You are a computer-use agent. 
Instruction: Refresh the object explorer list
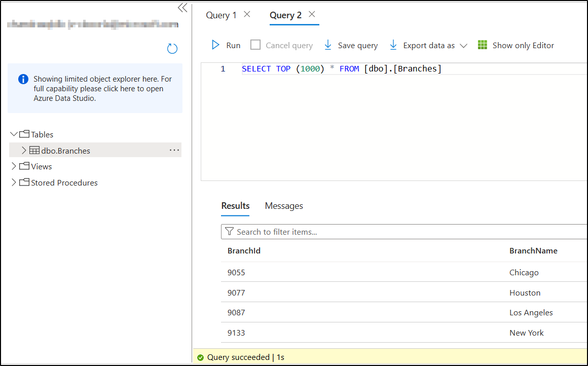point(172,48)
